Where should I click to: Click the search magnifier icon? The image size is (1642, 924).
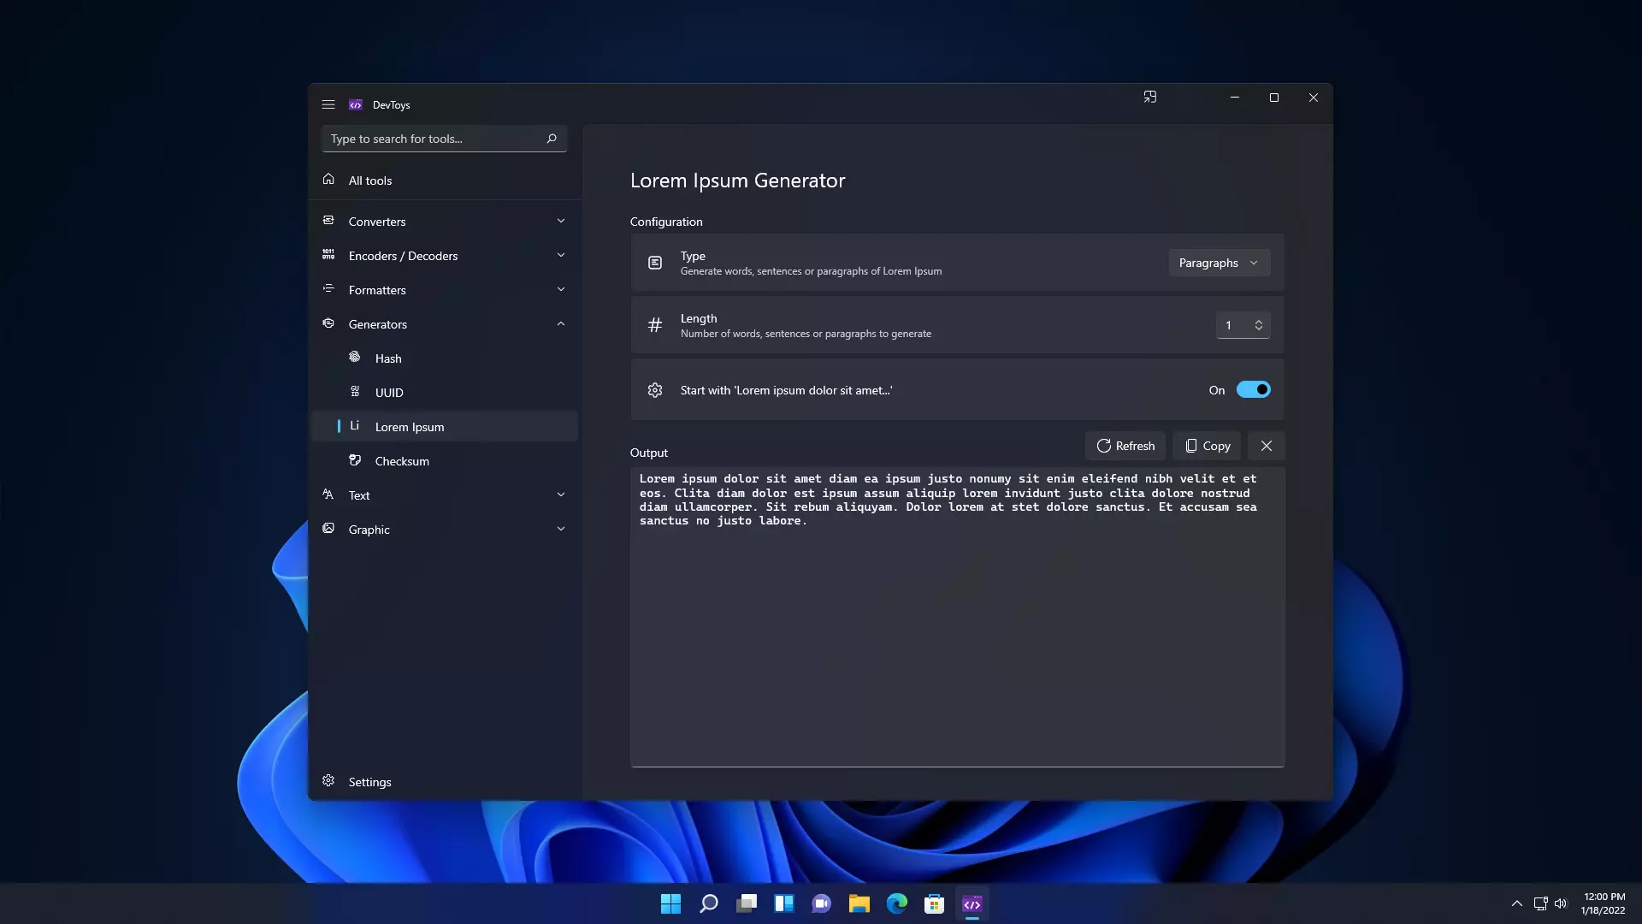(552, 139)
